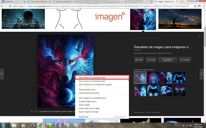Choose Abrir enlace en una ventana nueva
Image resolution: width=206 pixels, height=128 pixels.
102,81
